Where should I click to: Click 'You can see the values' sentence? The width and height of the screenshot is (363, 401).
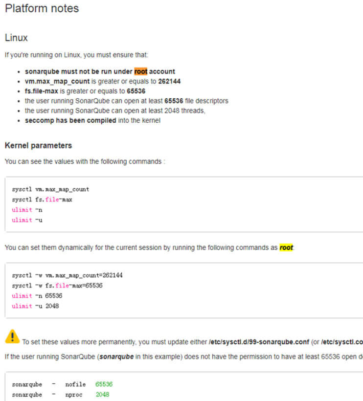pyautogui.click(x=85, y=162)
